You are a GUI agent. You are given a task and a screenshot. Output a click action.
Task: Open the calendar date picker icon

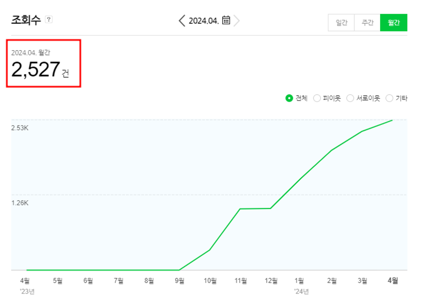click(x=226, y=20)
